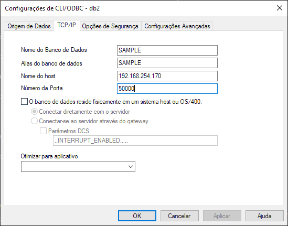Open help with the Ajuda button
This screenshot has height=226, width=288.
coord(264,216)
